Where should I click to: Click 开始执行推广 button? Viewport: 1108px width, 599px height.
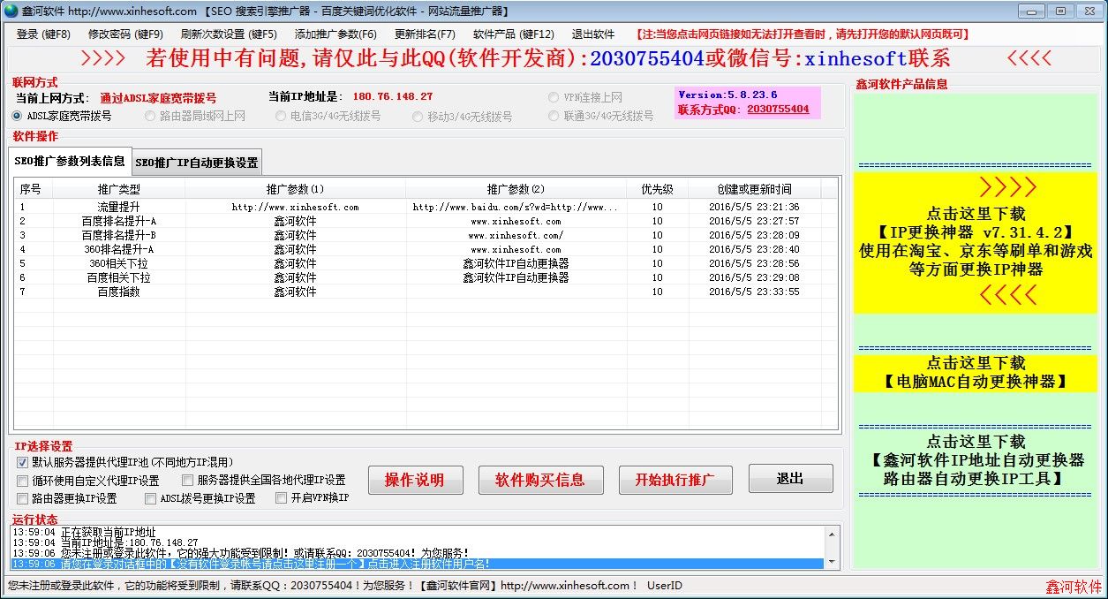677,480
